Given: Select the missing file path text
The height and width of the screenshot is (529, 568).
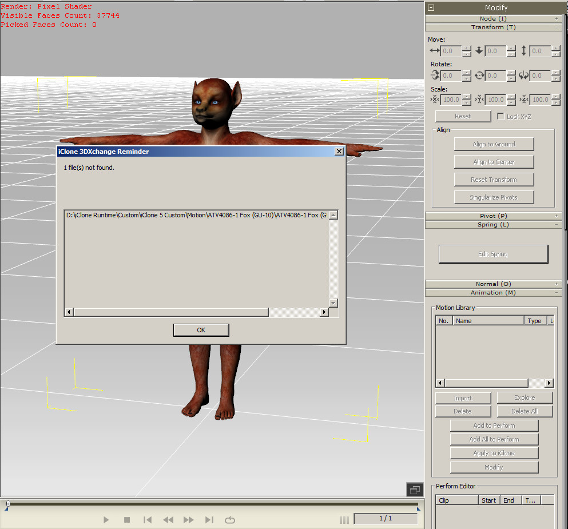Looking at the screenshot, I should 196,215.
